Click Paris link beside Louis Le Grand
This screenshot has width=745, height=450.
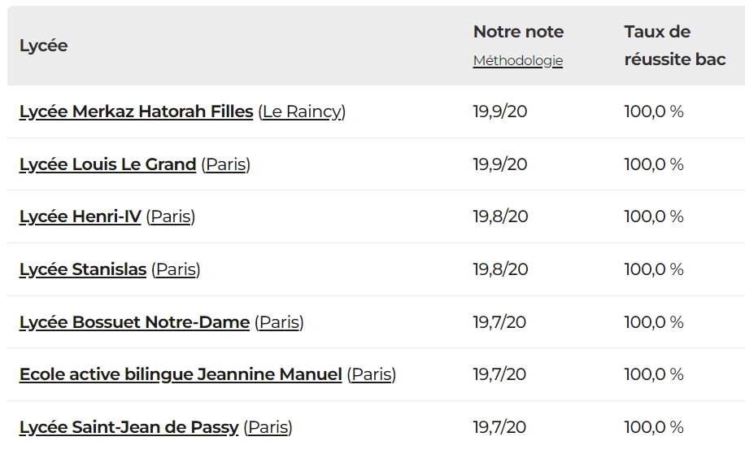coord(225,164)
